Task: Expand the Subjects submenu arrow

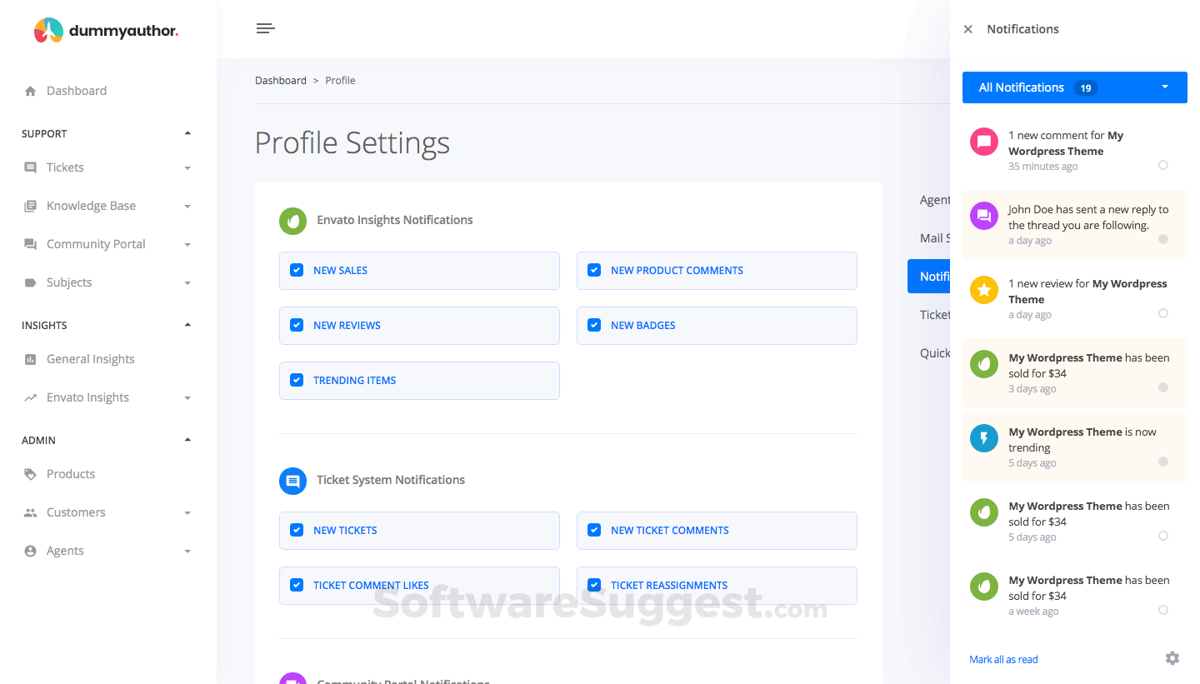Action: click(187, 283)
